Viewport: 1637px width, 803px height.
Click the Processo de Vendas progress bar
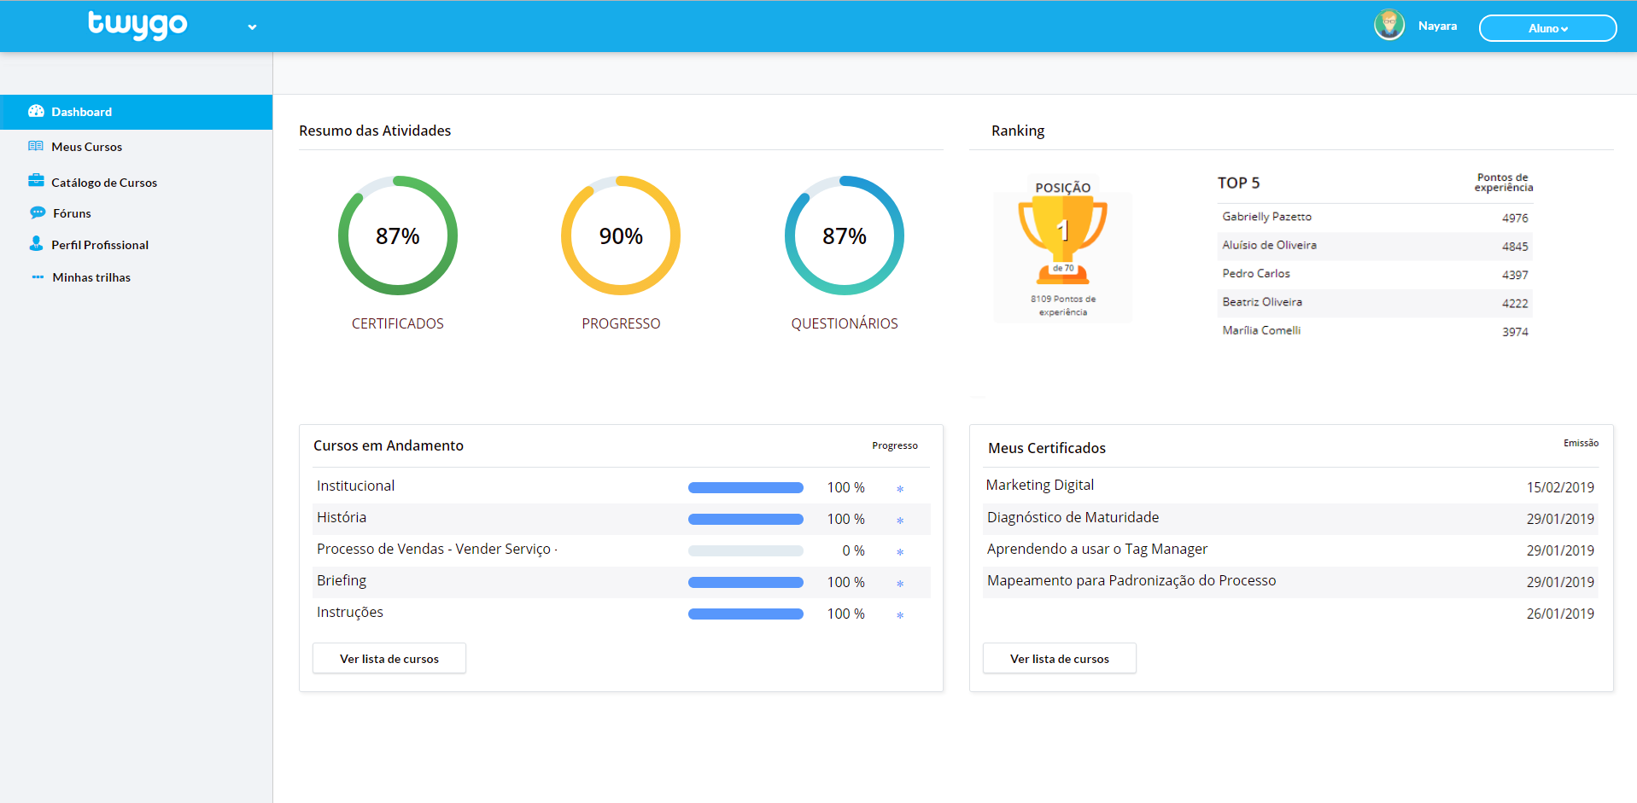click(x=745, y=551)
